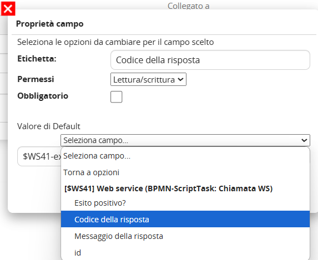Click the Etichetta text field

tap(210, 60)
